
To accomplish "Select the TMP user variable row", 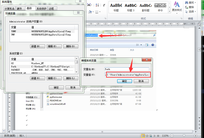I will (x=42, y=35).
